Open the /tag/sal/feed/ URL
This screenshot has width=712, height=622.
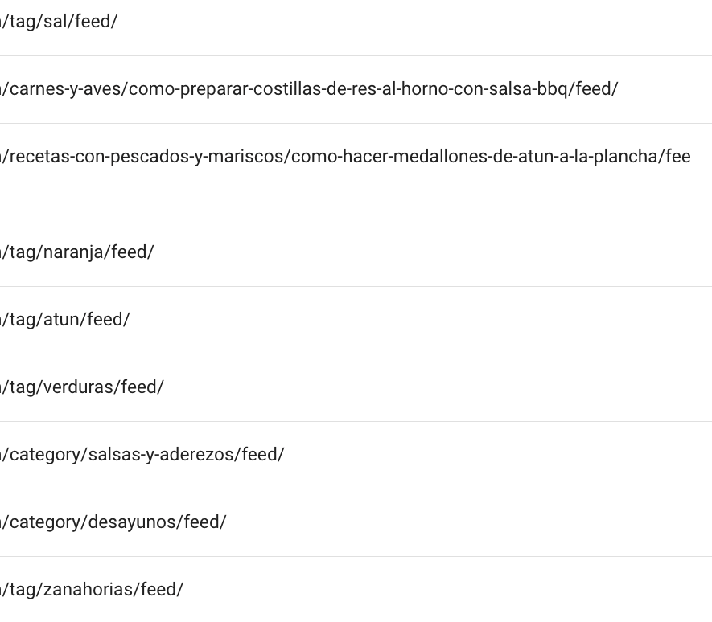click(59, 22)
